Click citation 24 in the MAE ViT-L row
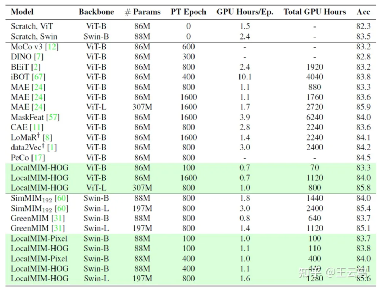382x291 pixels. (x=39, y=107)
